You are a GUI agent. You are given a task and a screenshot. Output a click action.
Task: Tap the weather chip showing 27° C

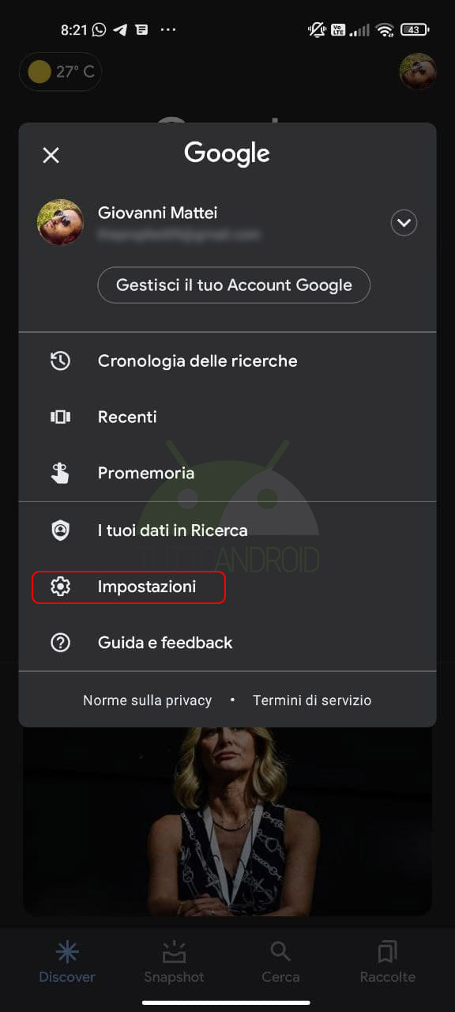click(61, 72)
